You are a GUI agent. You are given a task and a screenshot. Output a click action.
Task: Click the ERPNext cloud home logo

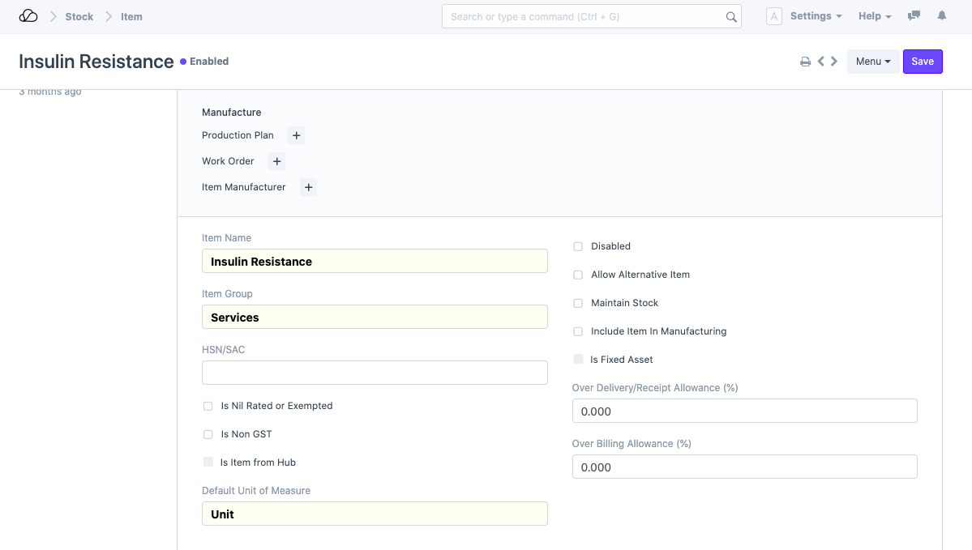28,16
